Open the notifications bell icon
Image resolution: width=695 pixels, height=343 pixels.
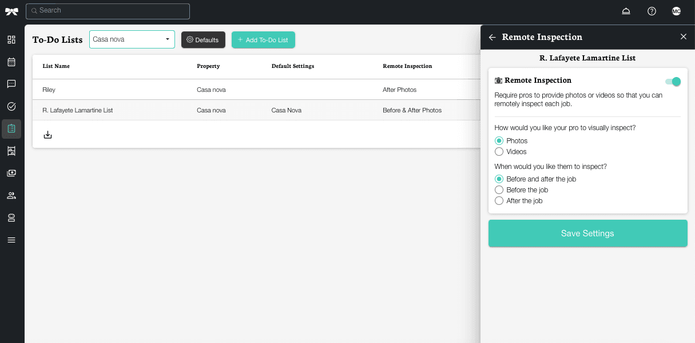point(626,11)
